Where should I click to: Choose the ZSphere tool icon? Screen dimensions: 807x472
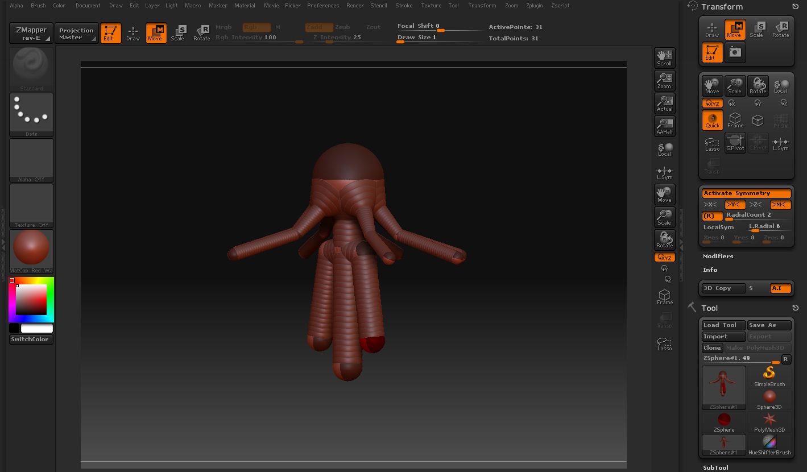[x=724, y=422]
